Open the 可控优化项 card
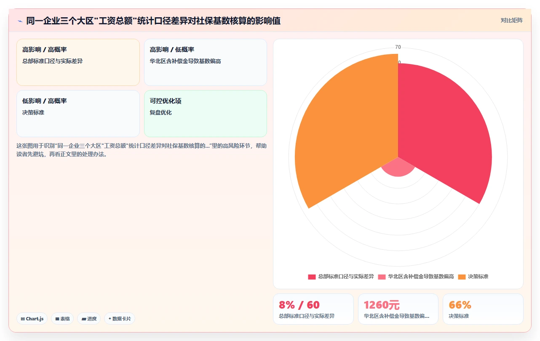This screenshot has width=540, height=341. tap(206, 114)
